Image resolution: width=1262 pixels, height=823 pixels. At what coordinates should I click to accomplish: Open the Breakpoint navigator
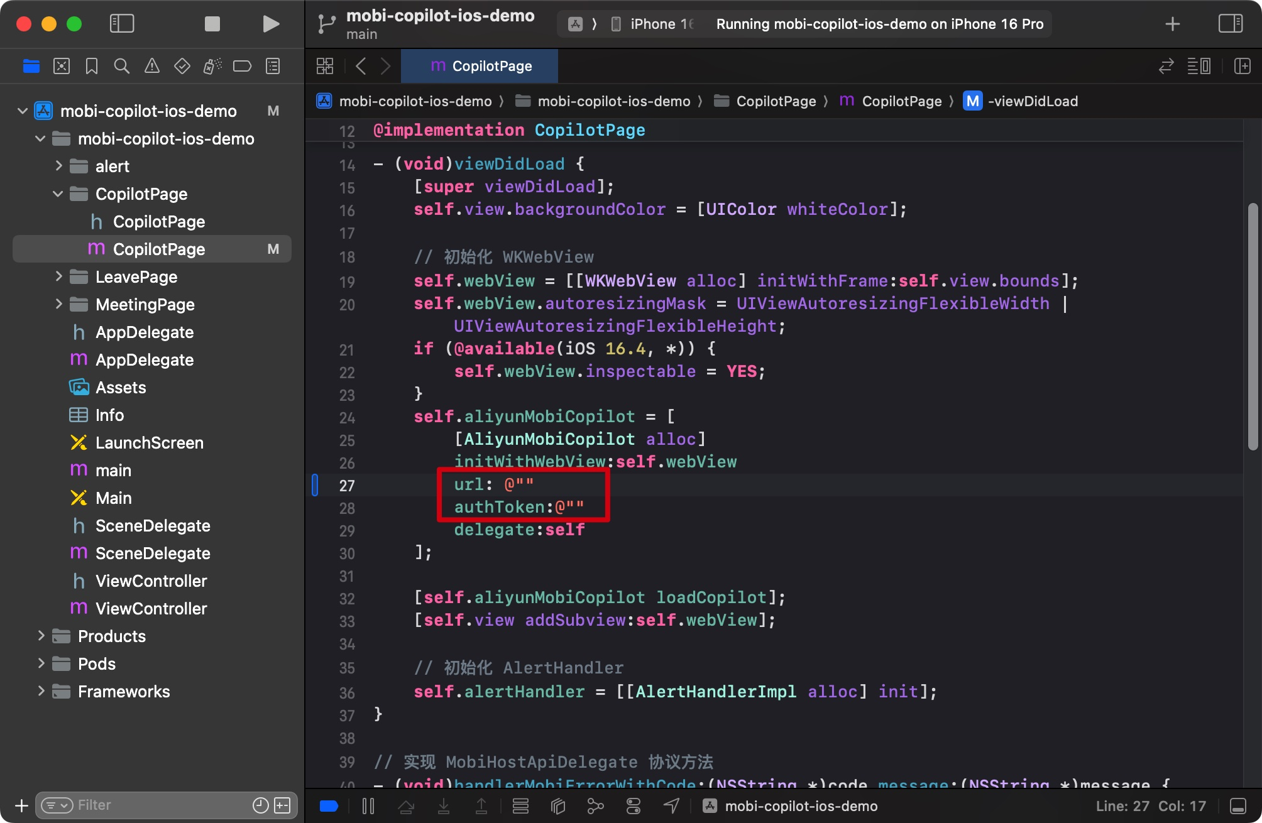point(242,66)
